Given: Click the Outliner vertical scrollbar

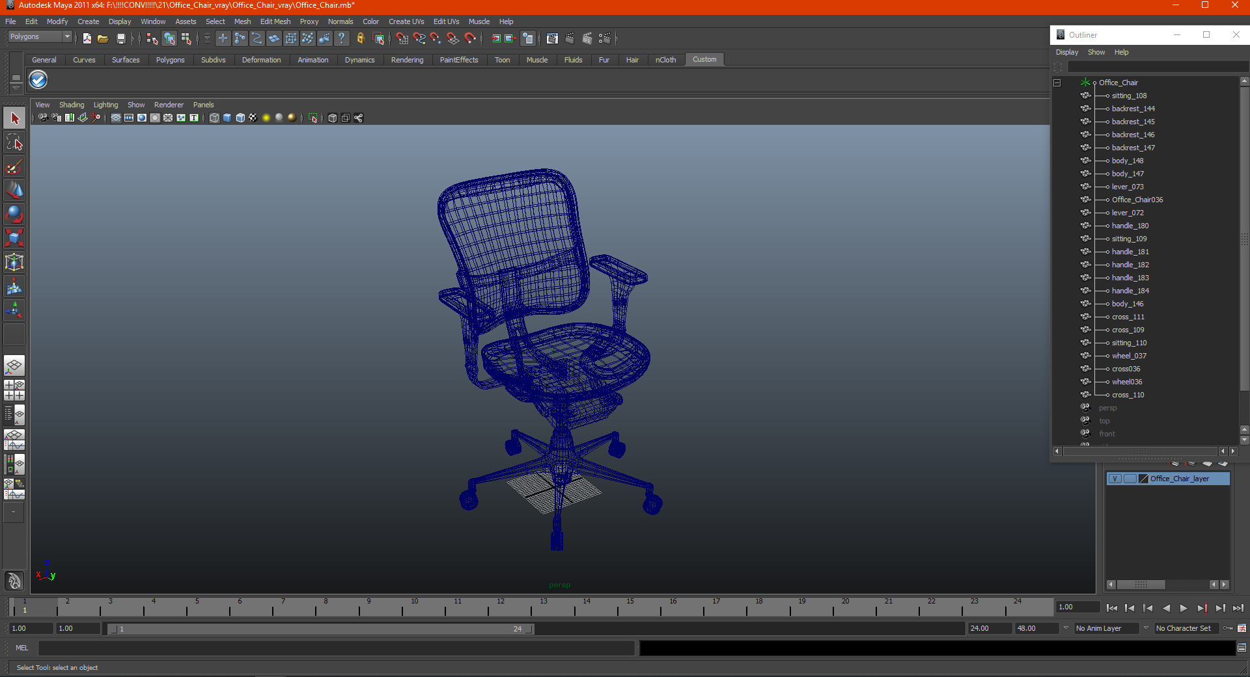Looking at the screenshot, I should (1245, 237).
